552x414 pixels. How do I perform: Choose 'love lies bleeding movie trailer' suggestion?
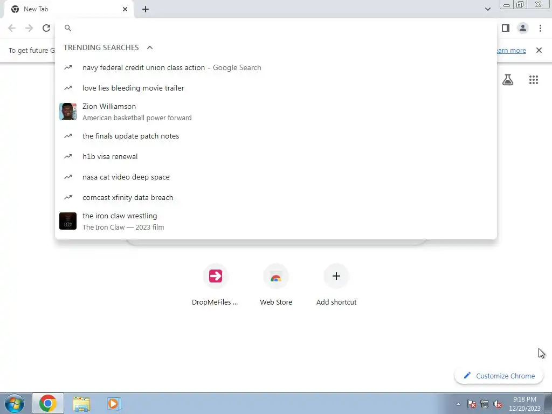click(276, 88)
